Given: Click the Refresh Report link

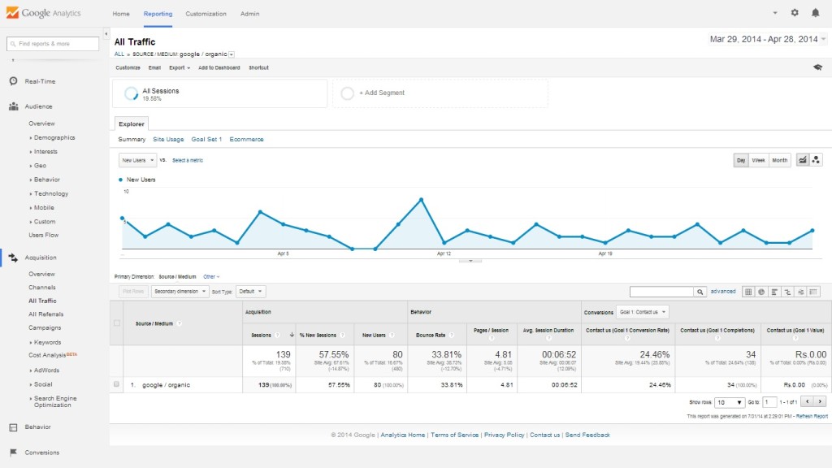Looking at the screenshot, I should pyautogui.click(x=812, y=417).
